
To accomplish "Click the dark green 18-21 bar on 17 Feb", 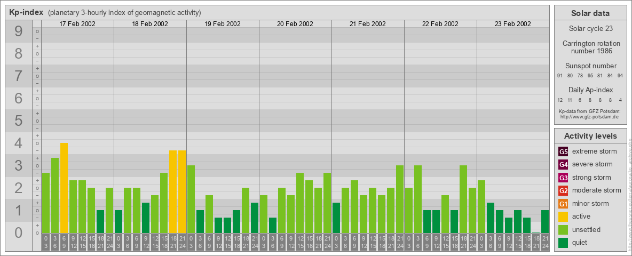I will tap(100, 221).
